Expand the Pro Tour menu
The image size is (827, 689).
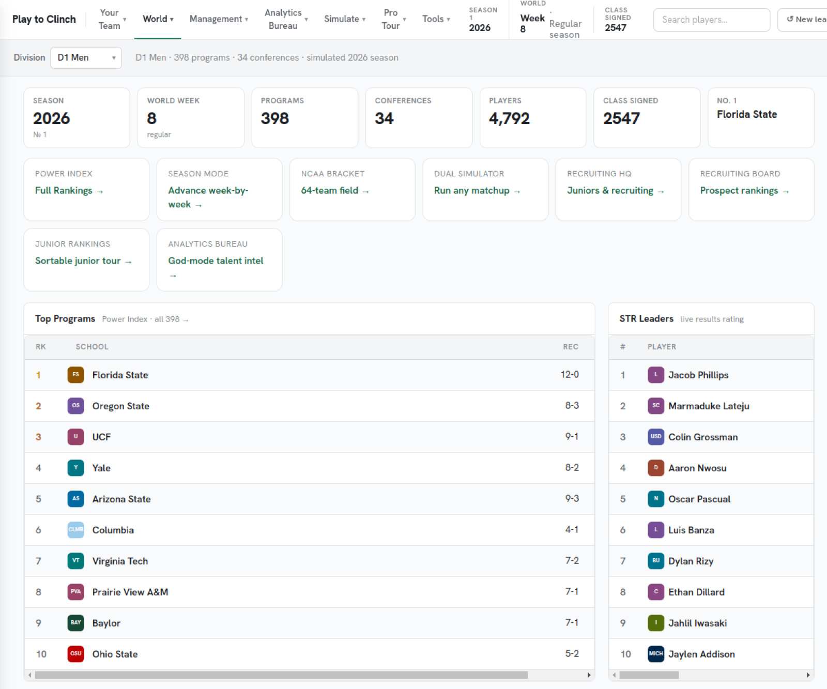[394, 19]
